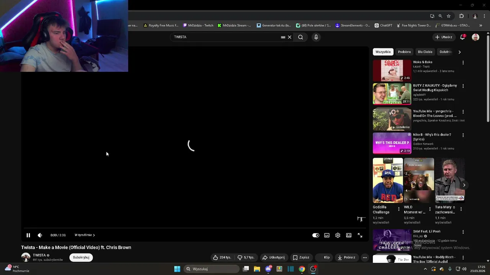The image size is (490, 275).
Task: Bookmark this page with star icon
Action: pos(449,16)
